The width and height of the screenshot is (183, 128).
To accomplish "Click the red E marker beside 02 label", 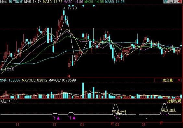I will (x=113, y=123).
